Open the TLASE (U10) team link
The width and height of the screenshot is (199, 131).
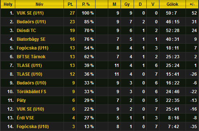coord(29,74)
